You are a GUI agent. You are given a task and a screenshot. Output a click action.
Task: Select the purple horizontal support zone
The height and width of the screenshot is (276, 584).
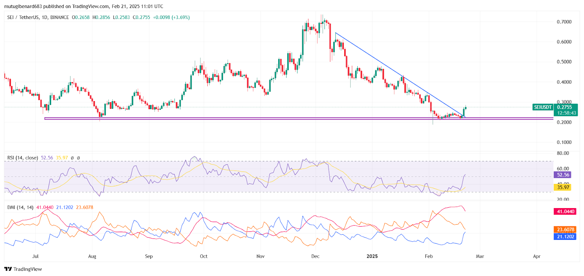tap(299, 118)
